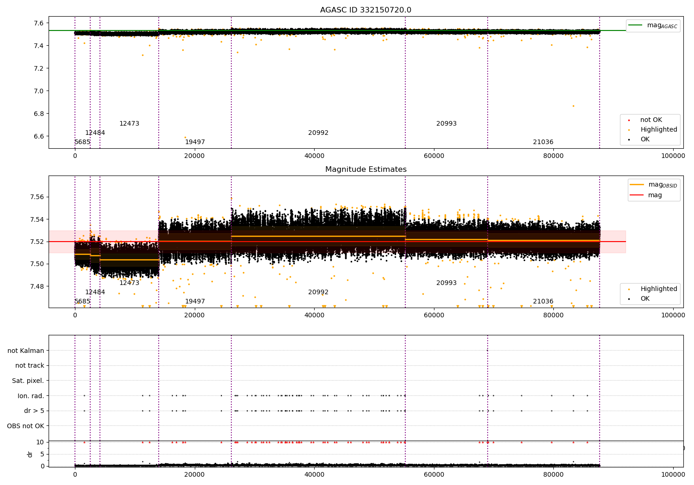Click obsid label 20992 in the AGASC ID plot

coord(318,133)
